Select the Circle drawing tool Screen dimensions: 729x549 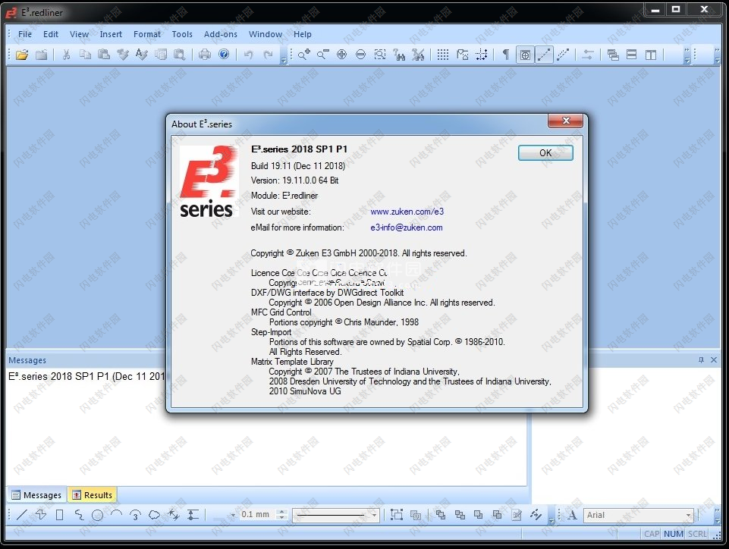[x=97, y=515]
